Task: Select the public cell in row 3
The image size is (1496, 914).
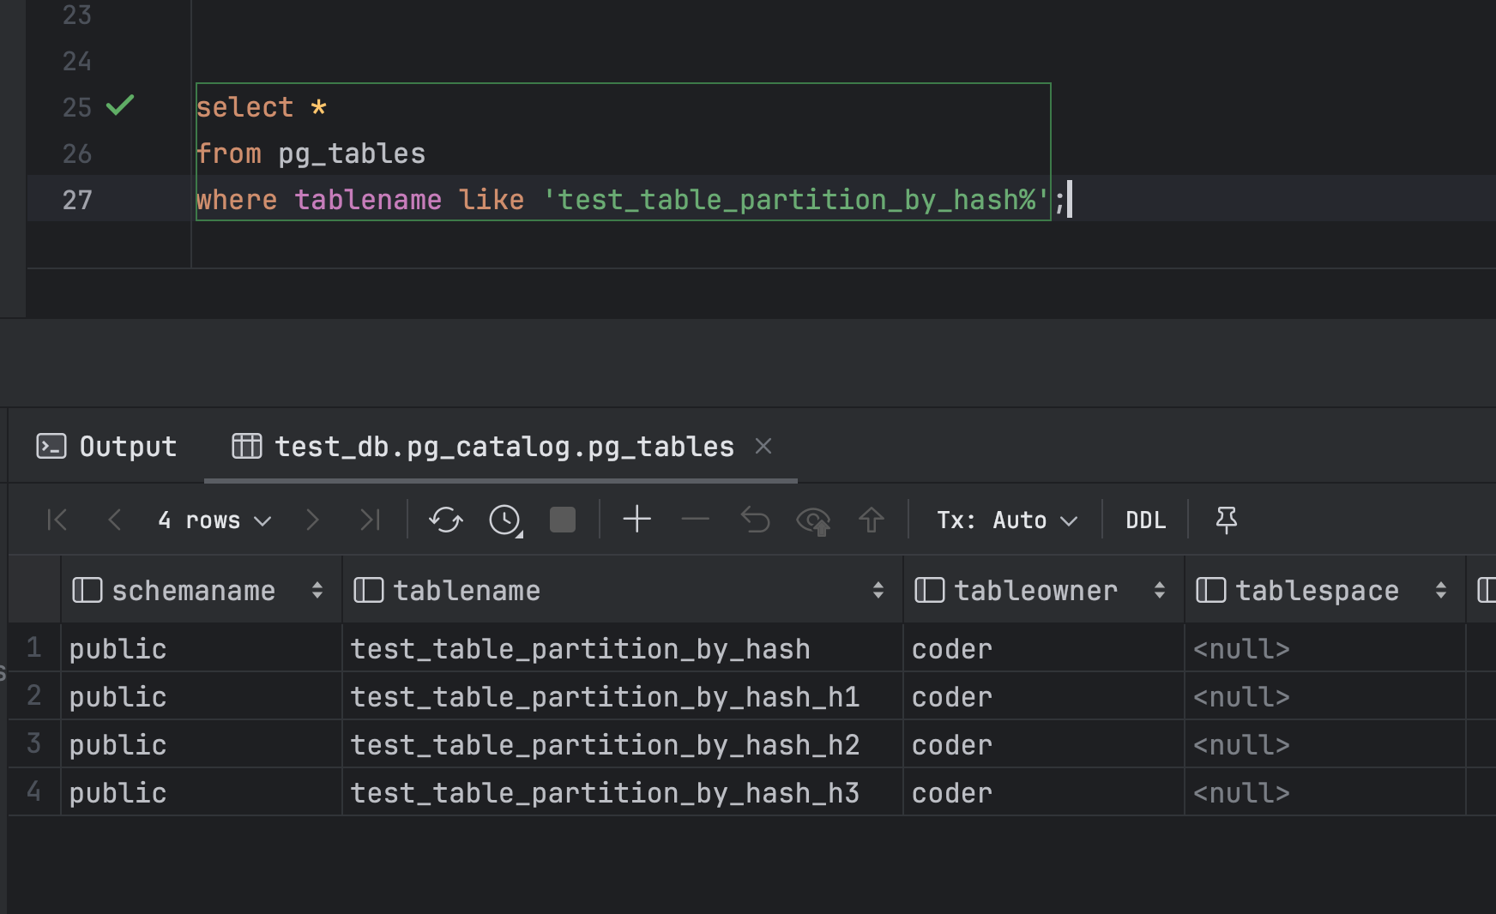Action: pyautogui.click(x=202, y=744)
